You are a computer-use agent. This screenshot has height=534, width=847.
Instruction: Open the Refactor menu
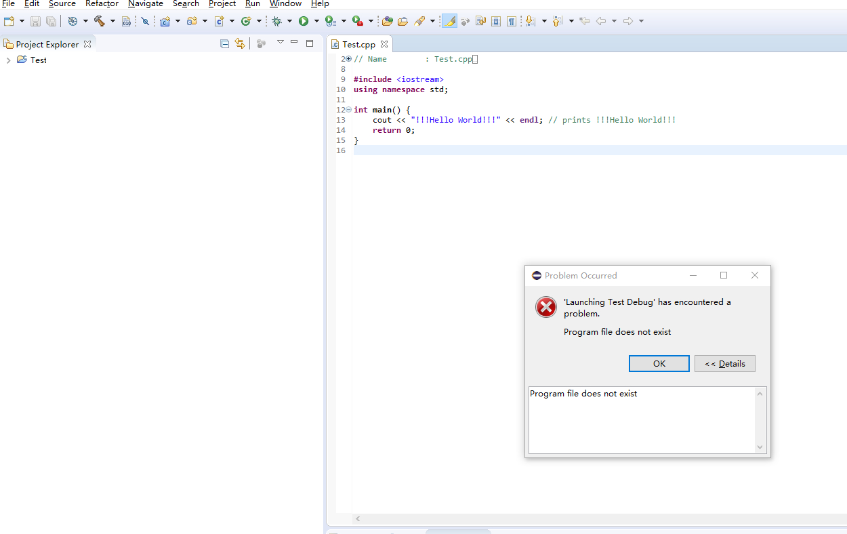point(102,4)
